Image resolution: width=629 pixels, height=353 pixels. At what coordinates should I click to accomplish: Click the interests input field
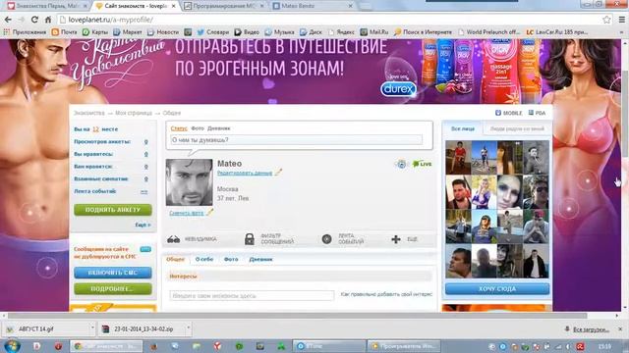[x=252, y=296]
